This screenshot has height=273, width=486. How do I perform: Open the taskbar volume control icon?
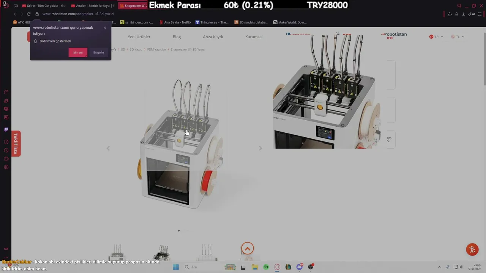tap(462, 267)
